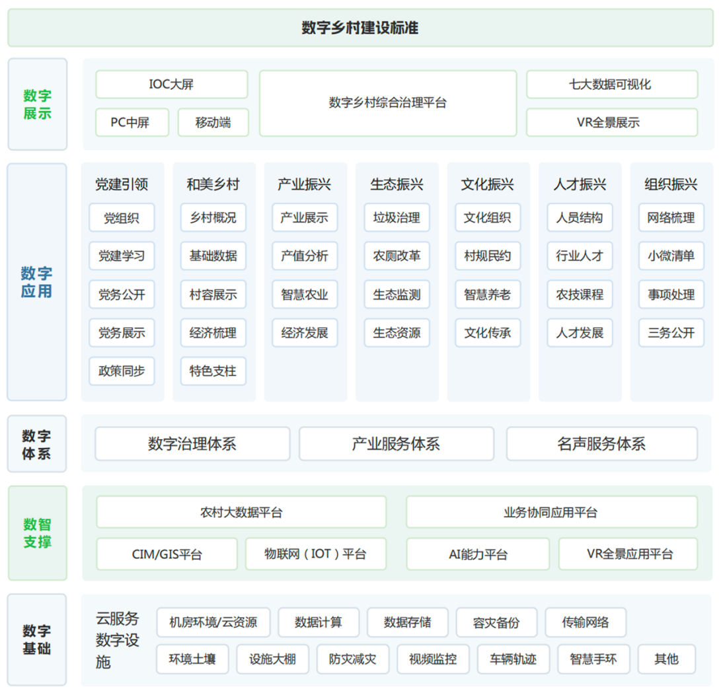The image size is (721, 691).
Task: Select the PC中屏 box
Action: [x=131, y=123]
